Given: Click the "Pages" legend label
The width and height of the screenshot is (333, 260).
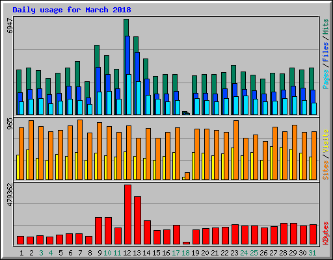Looking at the screenshot, I should coord(325,79).
